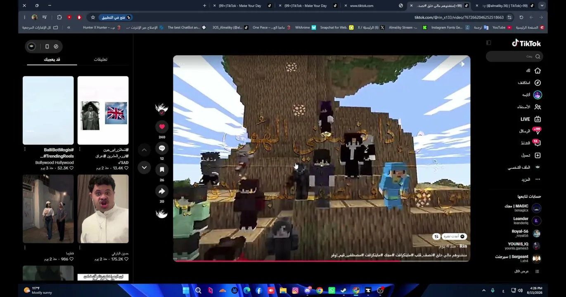This screenshot has width=566, height=297.
Task: Open the YOUNIS_IQ followed account
Action: [x=524, y=246]
